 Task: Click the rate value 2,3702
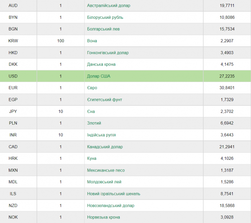227,111
